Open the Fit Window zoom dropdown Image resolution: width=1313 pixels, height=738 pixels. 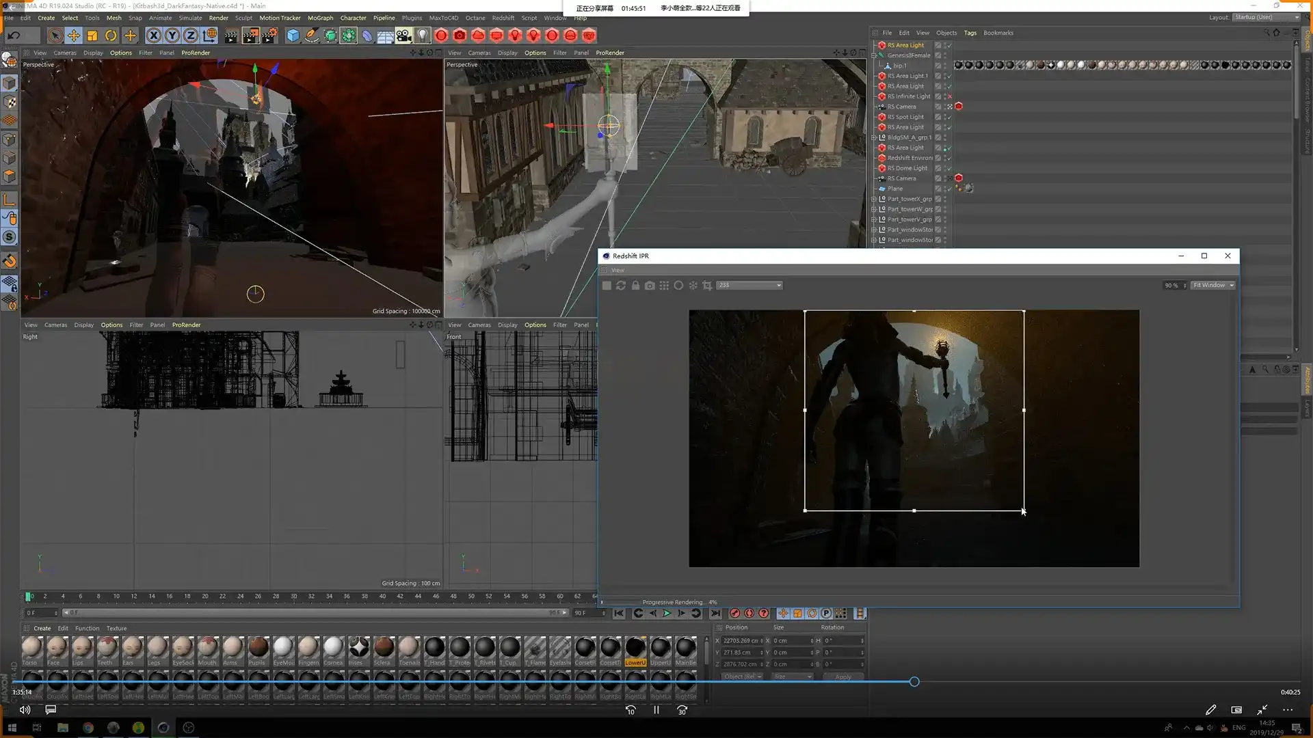pyautogui.click(x=1213, y=286)
